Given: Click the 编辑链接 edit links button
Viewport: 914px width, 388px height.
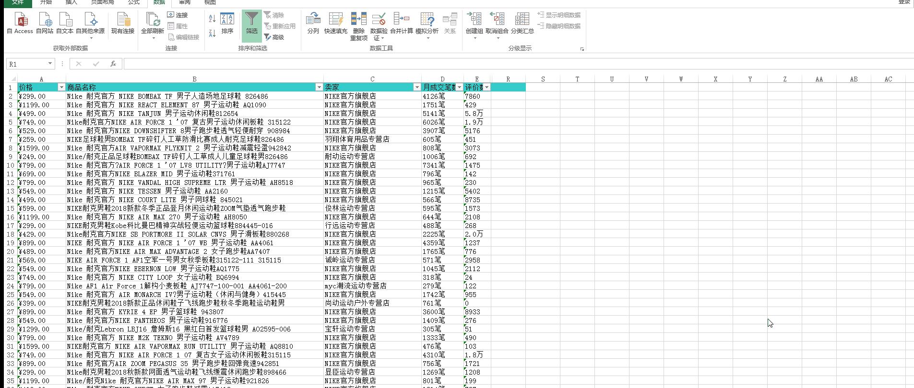Looking at the screenshot, I should 183,37.
